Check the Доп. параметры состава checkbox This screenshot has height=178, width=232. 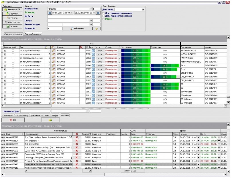click(103, 16)
